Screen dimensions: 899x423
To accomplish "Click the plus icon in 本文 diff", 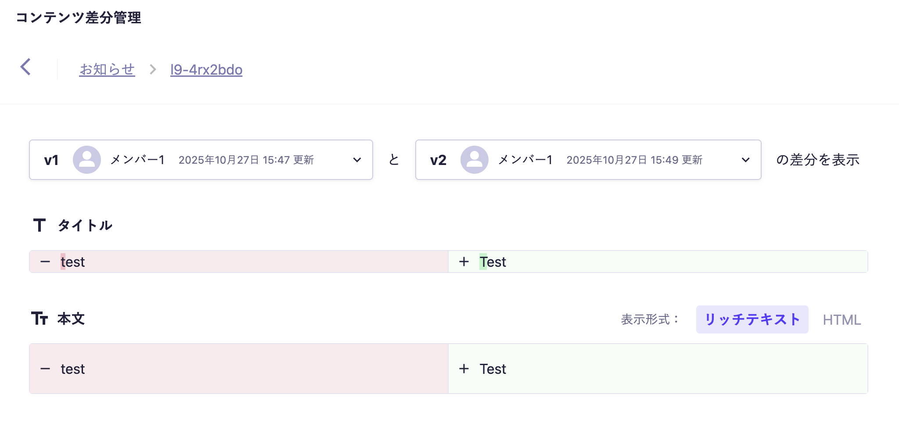I will 464,369.
